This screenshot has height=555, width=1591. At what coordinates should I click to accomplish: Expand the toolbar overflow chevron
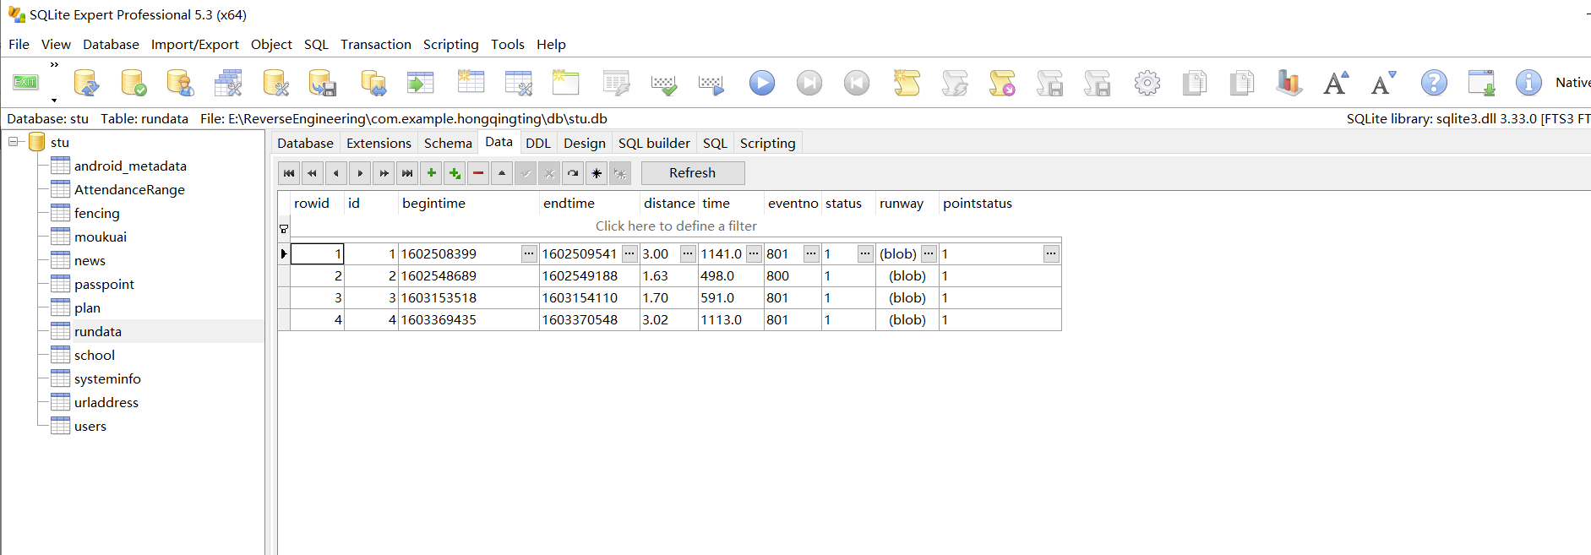pyautogui.click(x=54, y=64)
